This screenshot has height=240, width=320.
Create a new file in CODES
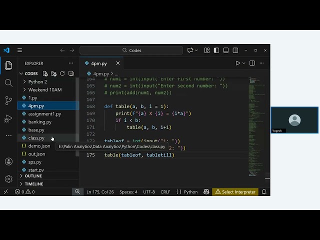(x=45, y=73)
